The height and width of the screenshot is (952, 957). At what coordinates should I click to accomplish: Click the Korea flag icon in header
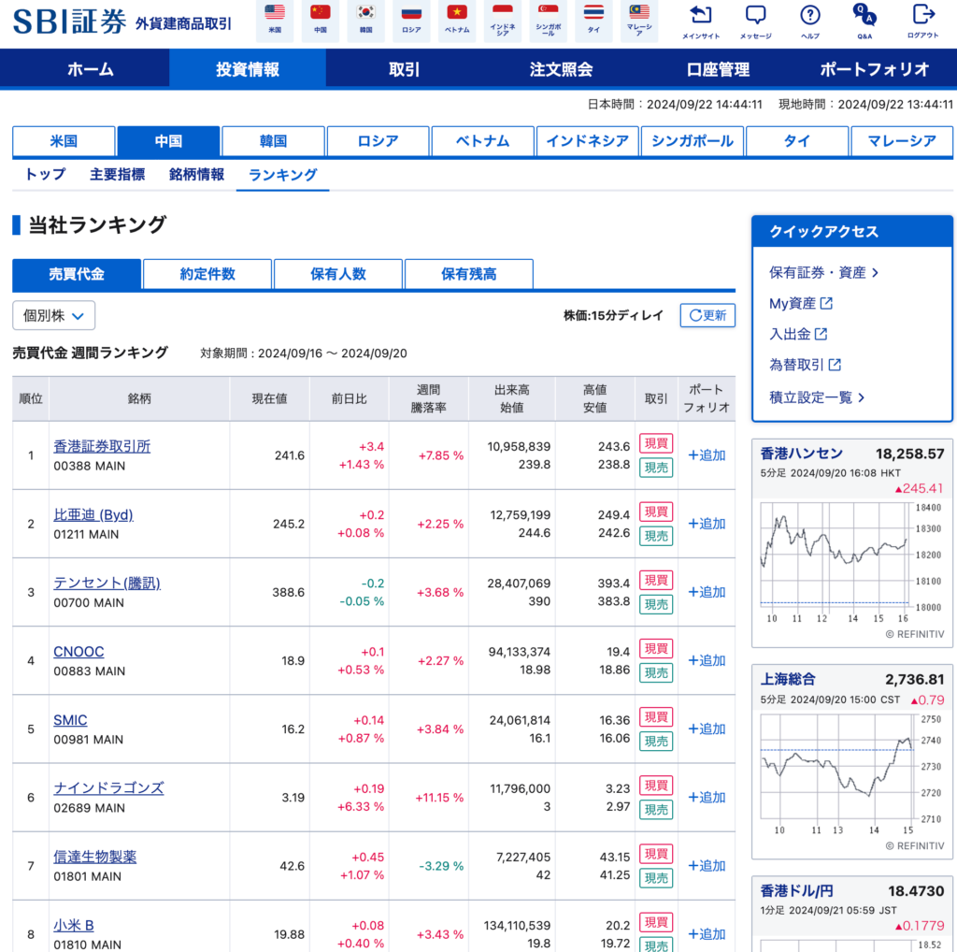[x=365, y=12]
